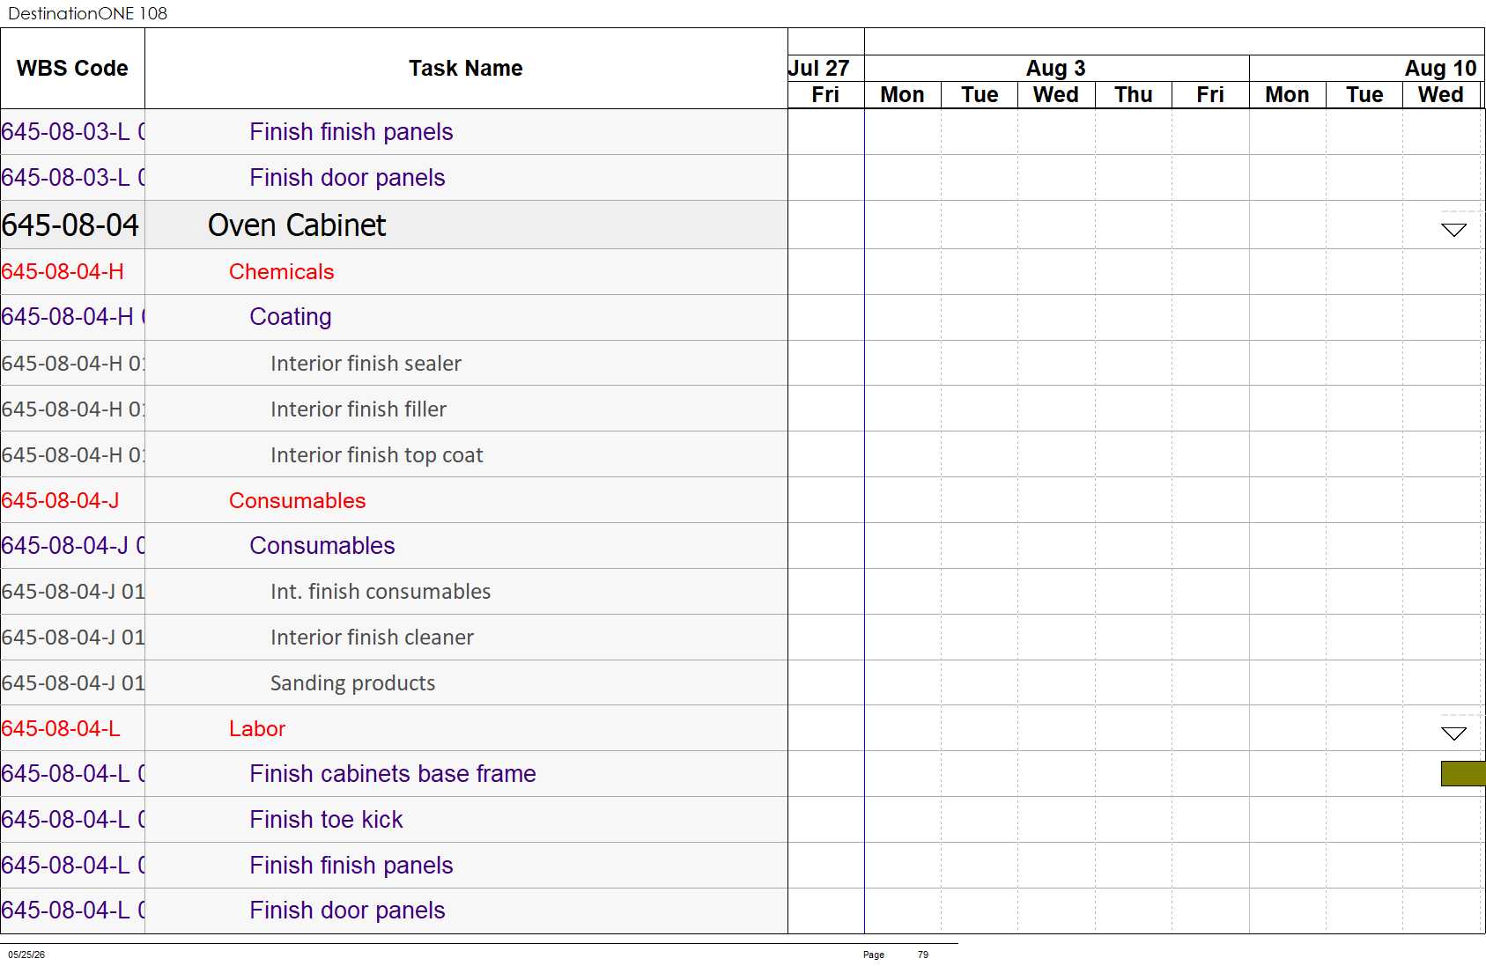
Task: Select the olive Finish cabinets base frame bar
Action: click(x=1463, y=773)
